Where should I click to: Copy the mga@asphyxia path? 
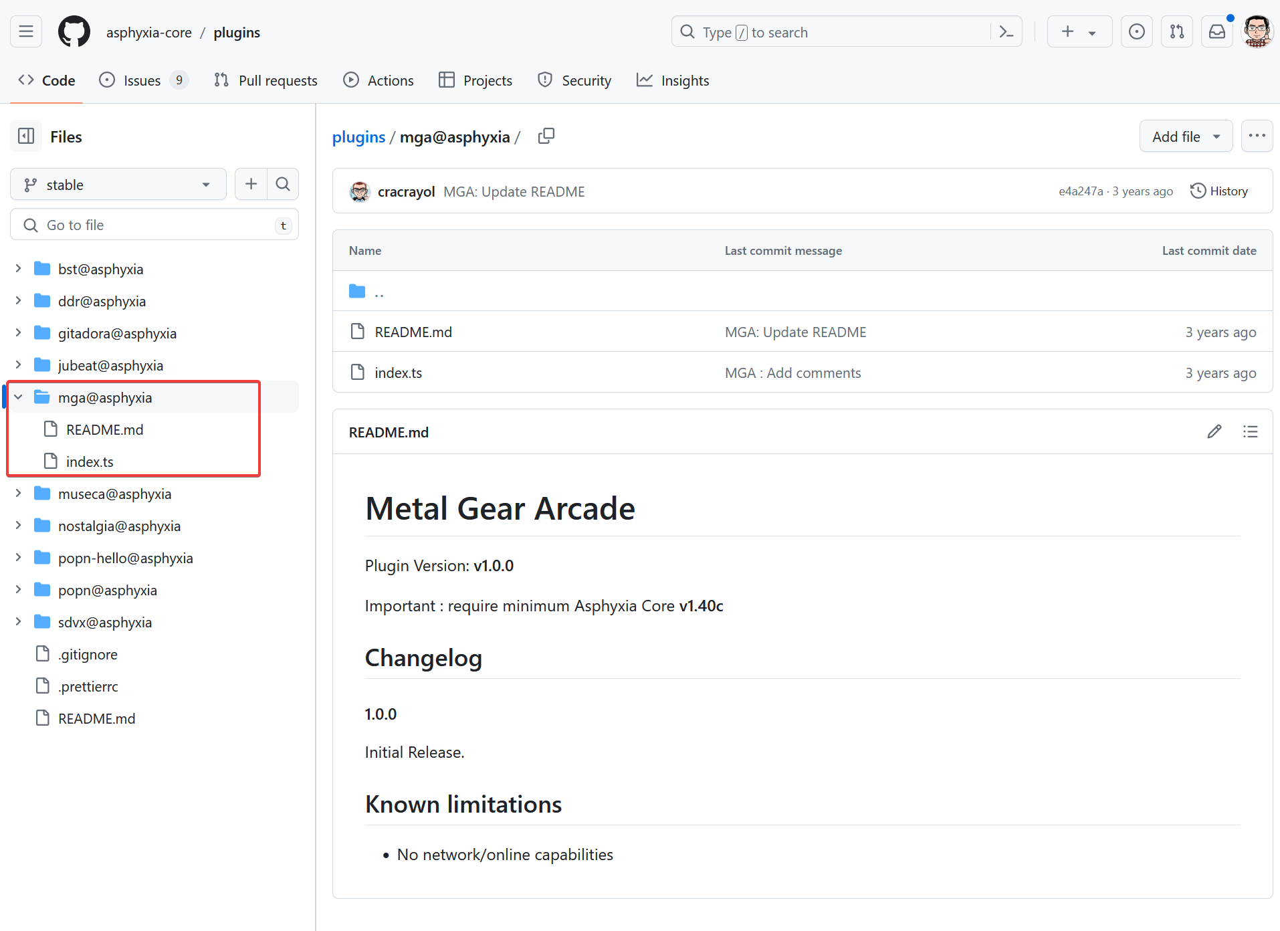click(x=546, y=136)
